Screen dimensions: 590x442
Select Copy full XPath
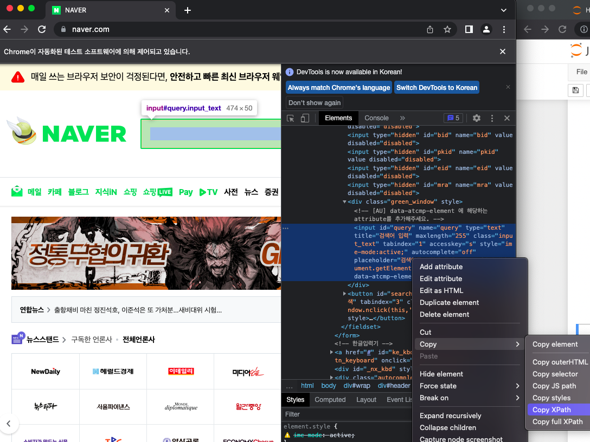pyautogui.click(x=559, y=422)
